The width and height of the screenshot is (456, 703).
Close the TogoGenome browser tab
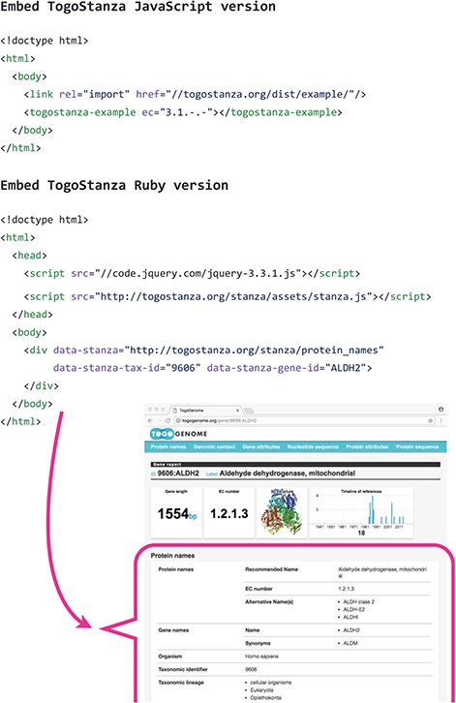click(237, 411)
